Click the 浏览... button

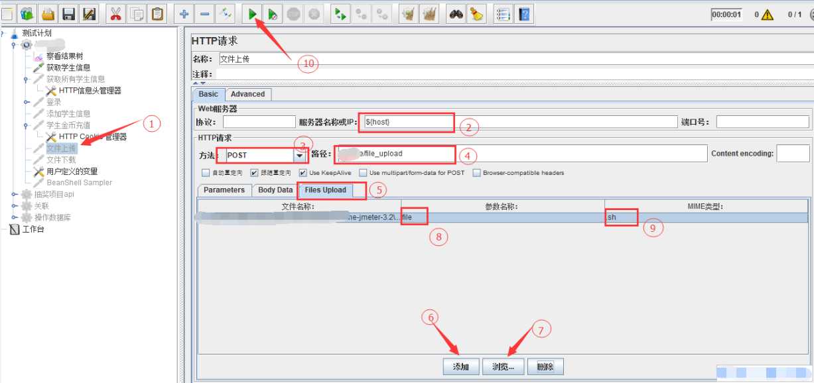click(503, 366)
